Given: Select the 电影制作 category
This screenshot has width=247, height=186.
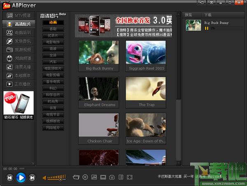Looking at the screenshot, I should pyautogui.click(x=53, y=42).
